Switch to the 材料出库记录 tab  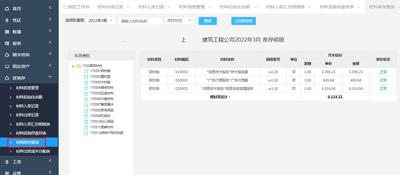[110, 7]
